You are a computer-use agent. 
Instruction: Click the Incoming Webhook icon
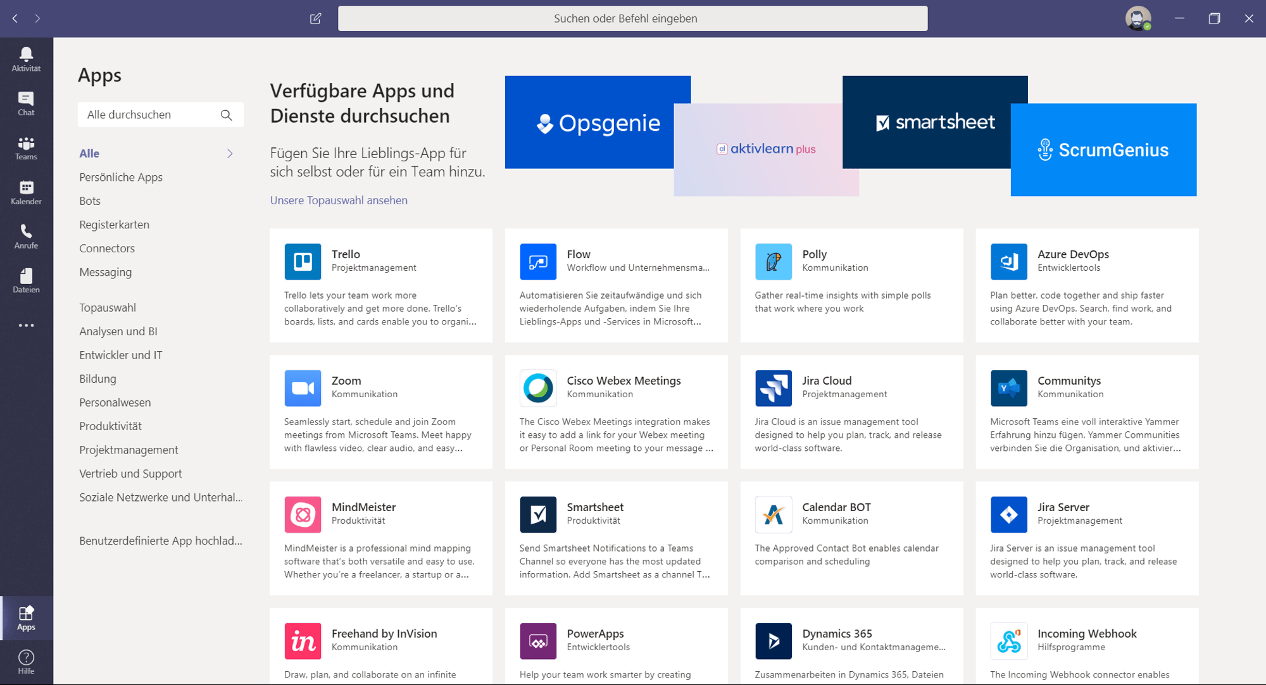pyautogui.click(x=1009, y=641)
